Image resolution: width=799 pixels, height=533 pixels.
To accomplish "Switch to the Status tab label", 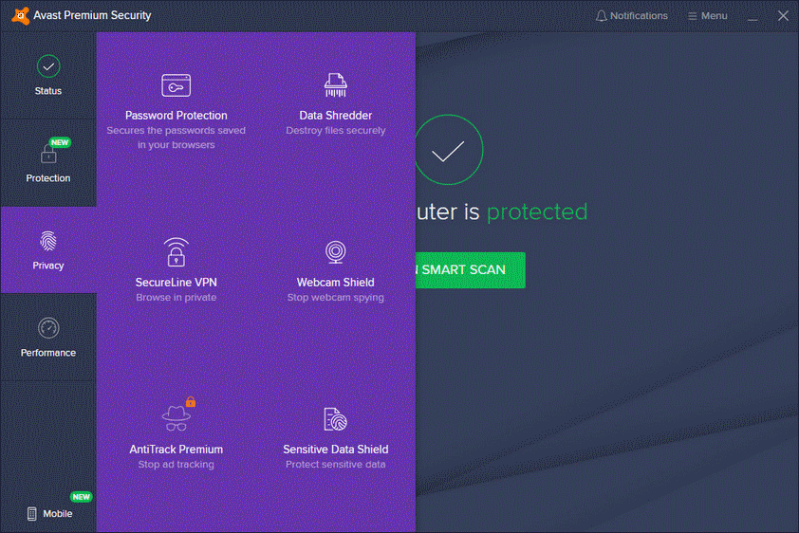I will click(48, 91).
